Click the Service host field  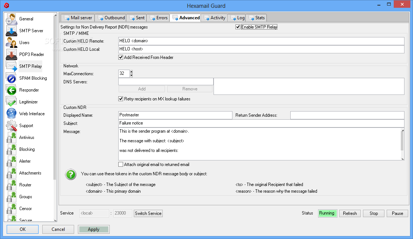94,213
